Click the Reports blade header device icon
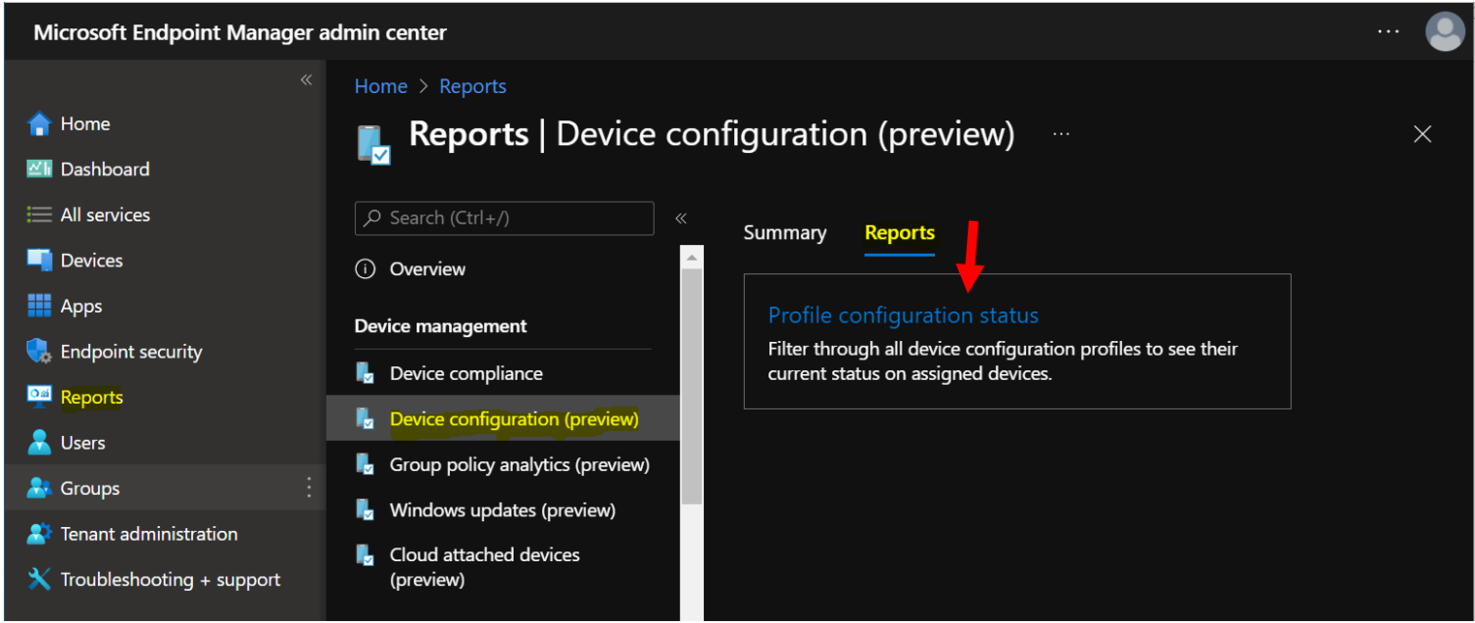The image size is (1475, 623). 374,144
